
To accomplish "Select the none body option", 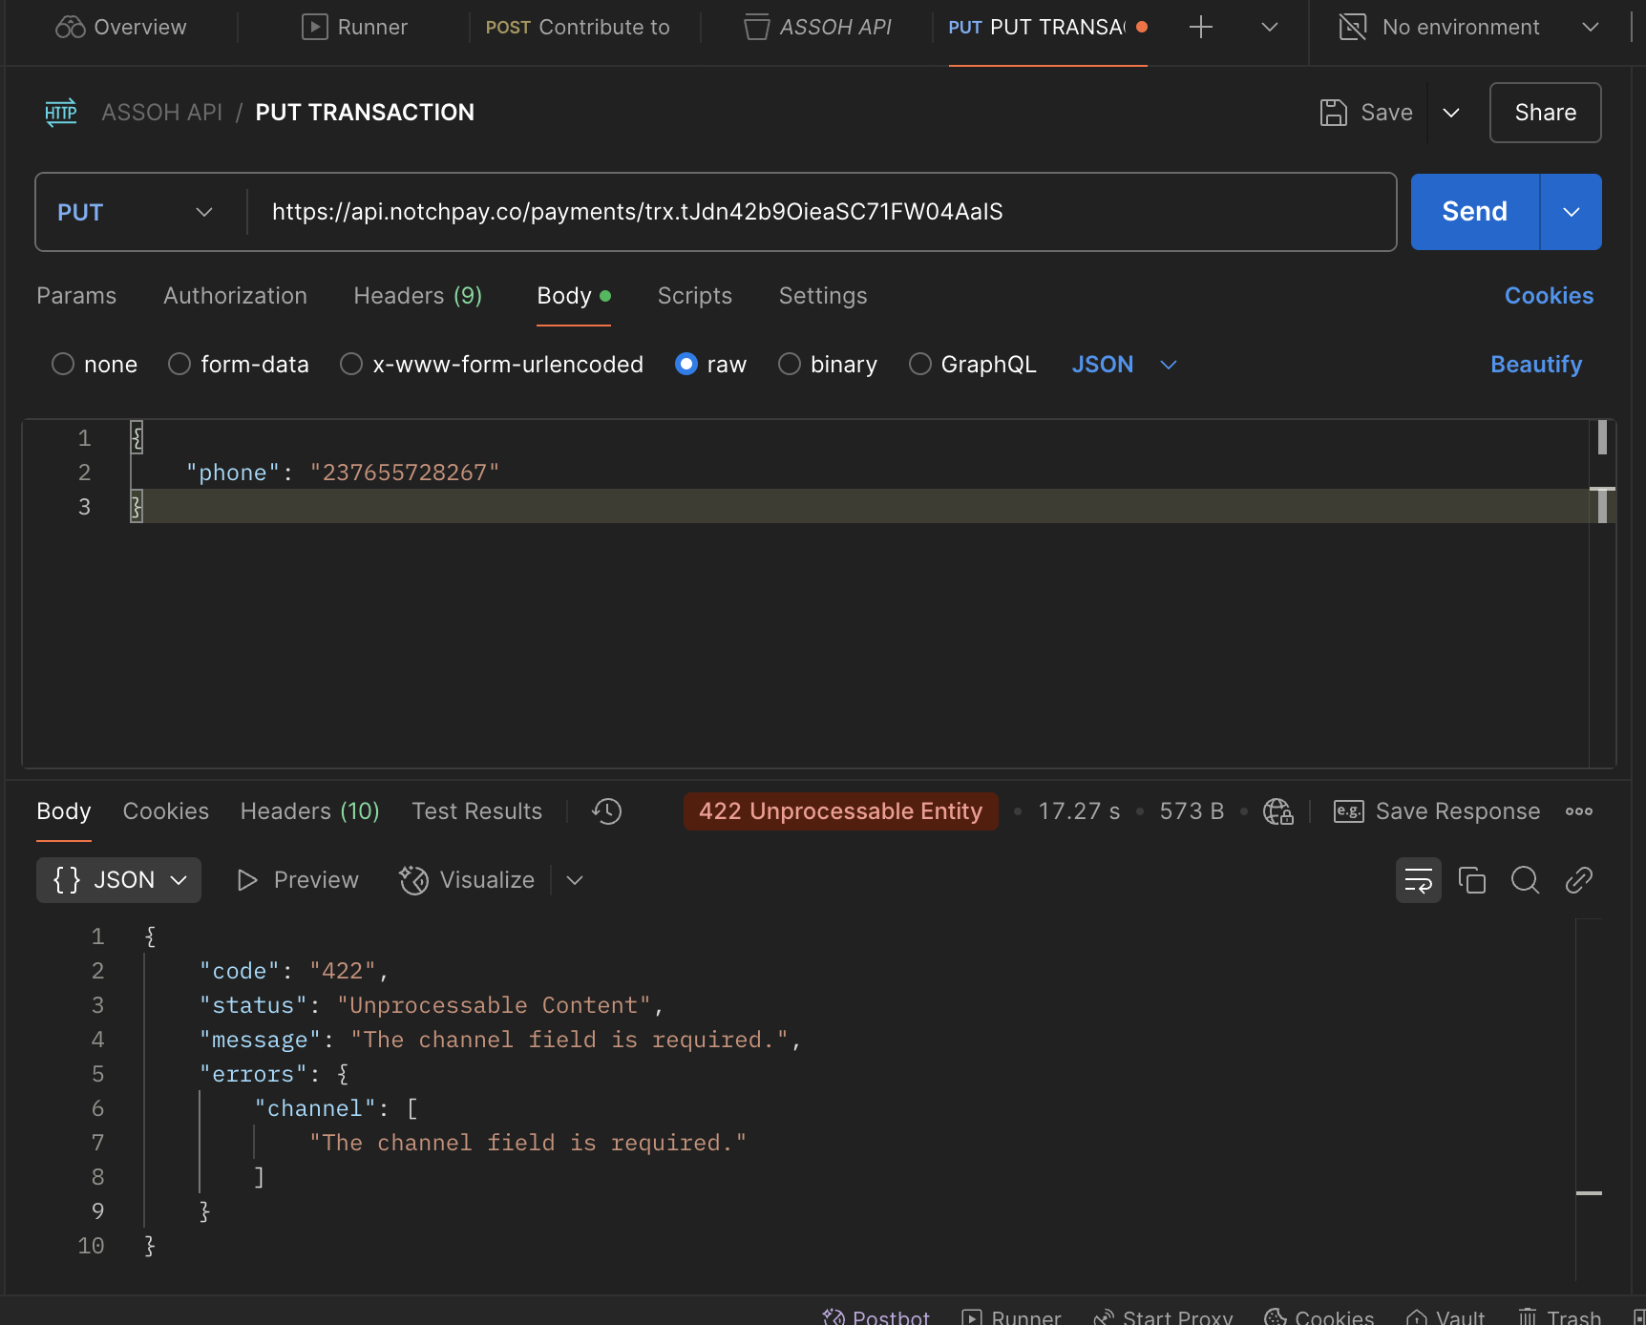I will click(x=63, y=365).
